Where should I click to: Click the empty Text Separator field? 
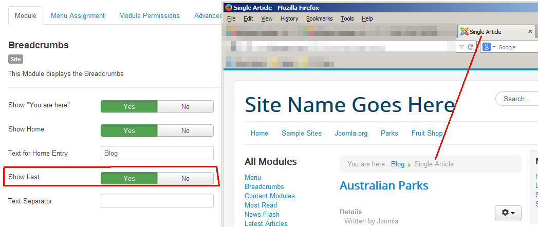(157, 201)
